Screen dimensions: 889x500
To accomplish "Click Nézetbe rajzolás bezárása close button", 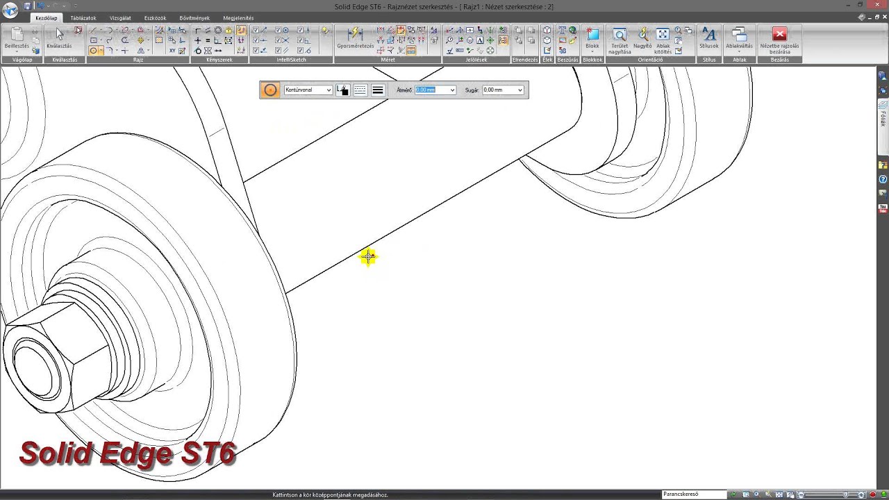I will (x=779, y=40).
